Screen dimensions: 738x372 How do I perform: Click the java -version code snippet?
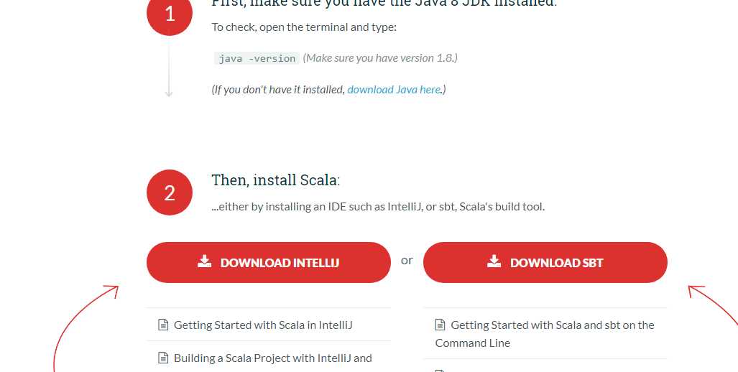[257, 58]
